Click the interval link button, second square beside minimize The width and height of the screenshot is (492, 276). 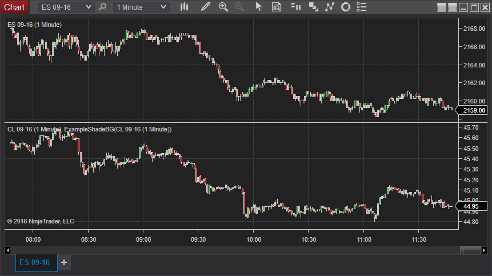(453, 7)
